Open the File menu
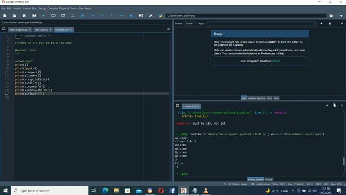 (x=3, y=8)
